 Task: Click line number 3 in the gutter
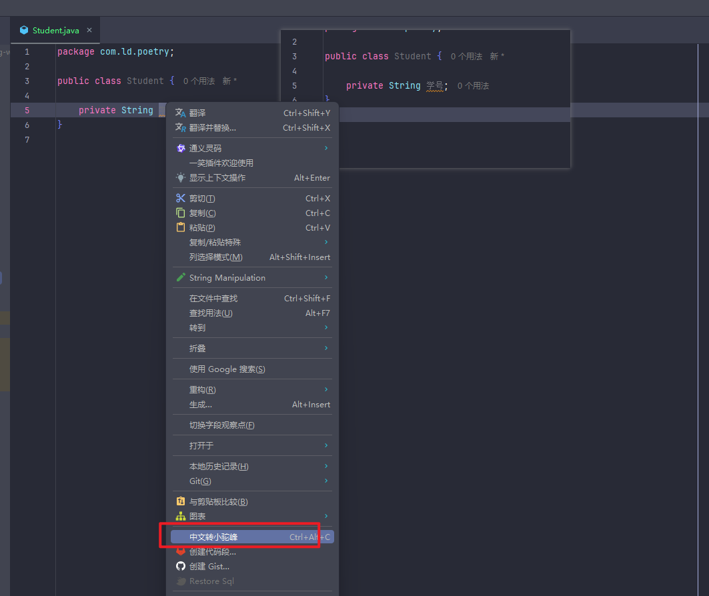(x=27, y=81)
